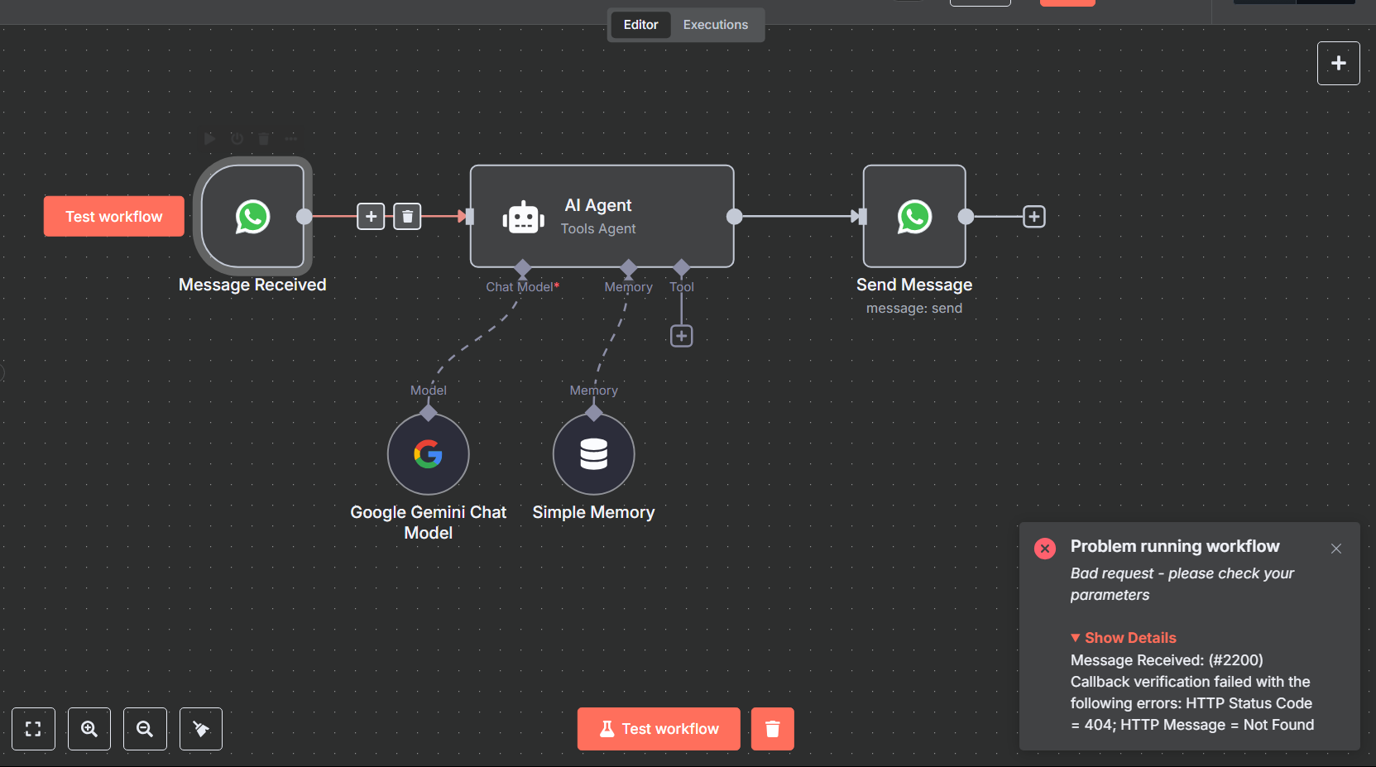Image resolution: width=1376 pixels, height=767 pixels.
Task: Open the add-node panel with the plus button
Action: [x=1339, y=63]
